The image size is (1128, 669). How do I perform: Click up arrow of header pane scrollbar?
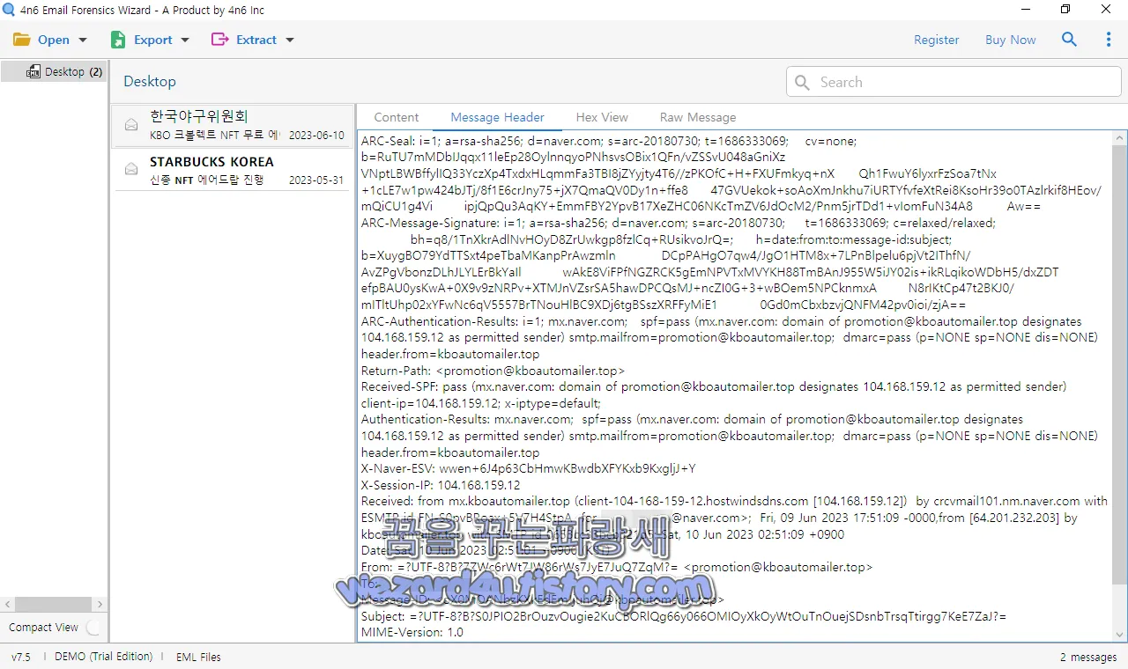[x=1120, y=137]
